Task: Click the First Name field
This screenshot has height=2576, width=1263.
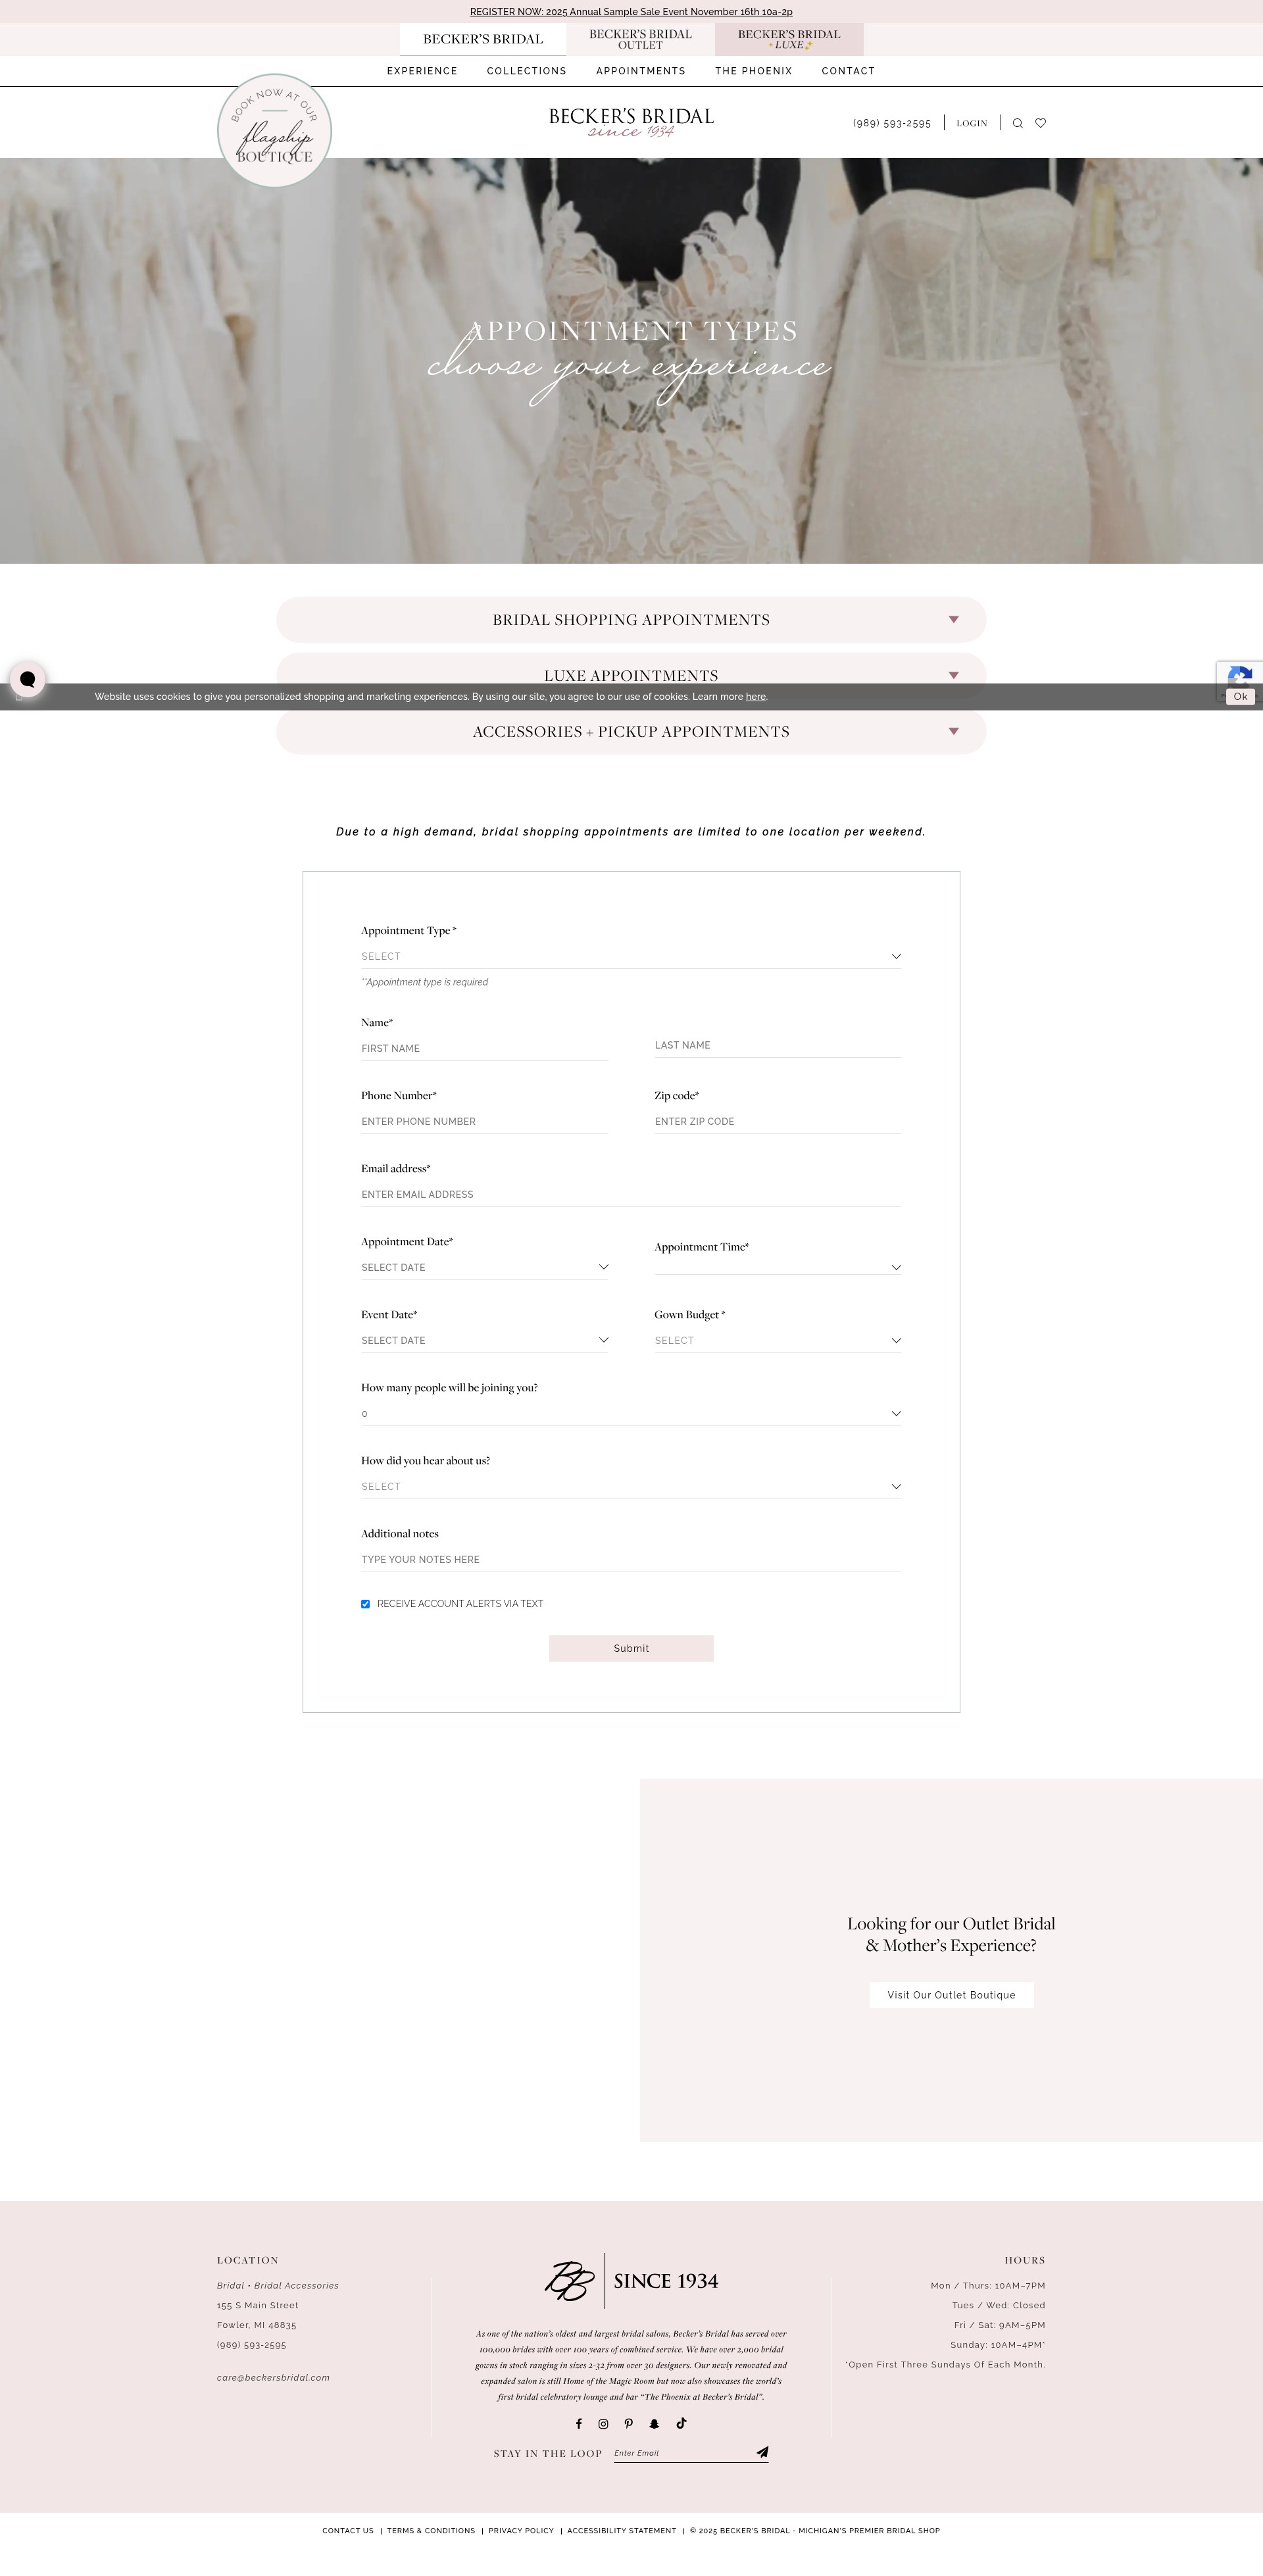Action: [x=484, y=1048]
